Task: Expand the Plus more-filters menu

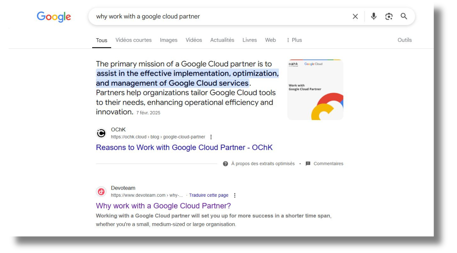Action: click(294, 40)
